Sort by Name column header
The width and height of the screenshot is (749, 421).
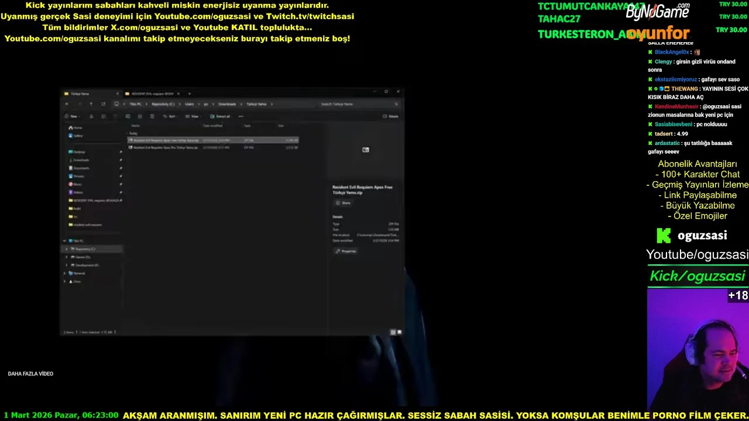(x=136, y=126)
